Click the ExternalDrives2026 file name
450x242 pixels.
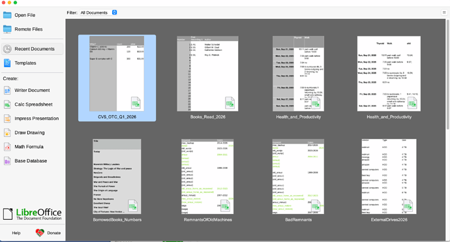(x=389, y=220)
